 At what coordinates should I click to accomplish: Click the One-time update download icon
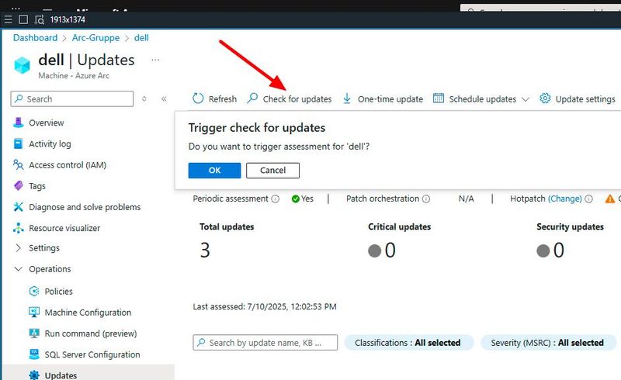pyautogui.click(x=347, y=98)
